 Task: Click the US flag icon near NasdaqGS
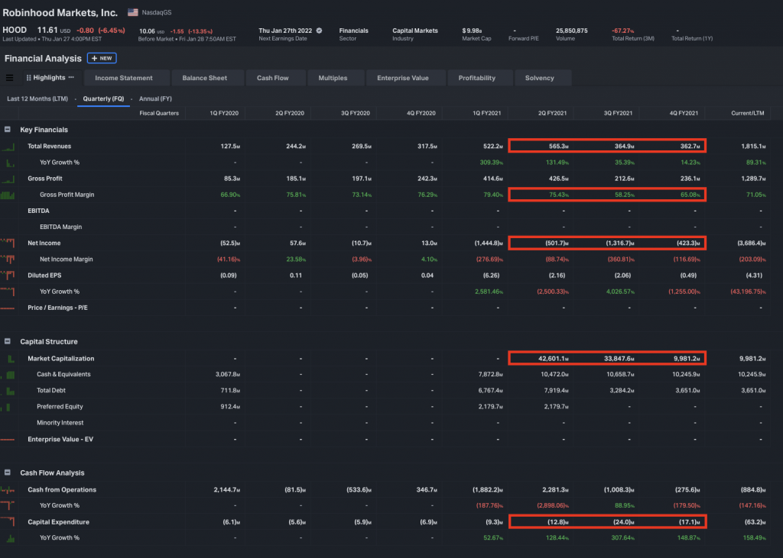tap(133, 13)
